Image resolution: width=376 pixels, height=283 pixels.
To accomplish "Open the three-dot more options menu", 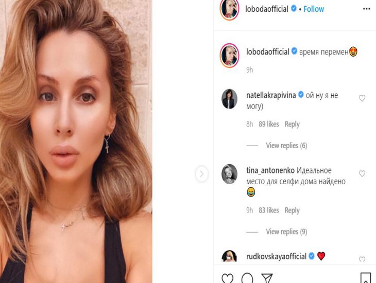I will point(366,9).
